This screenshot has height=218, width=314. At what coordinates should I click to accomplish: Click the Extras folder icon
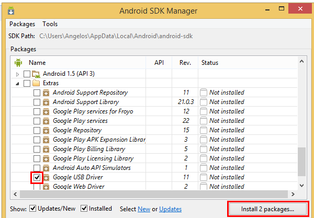point(36,83)
